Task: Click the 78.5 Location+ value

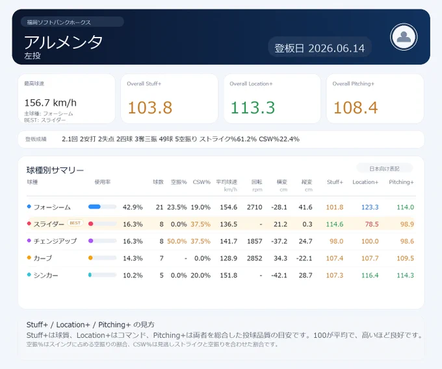Action: (372, 224)
